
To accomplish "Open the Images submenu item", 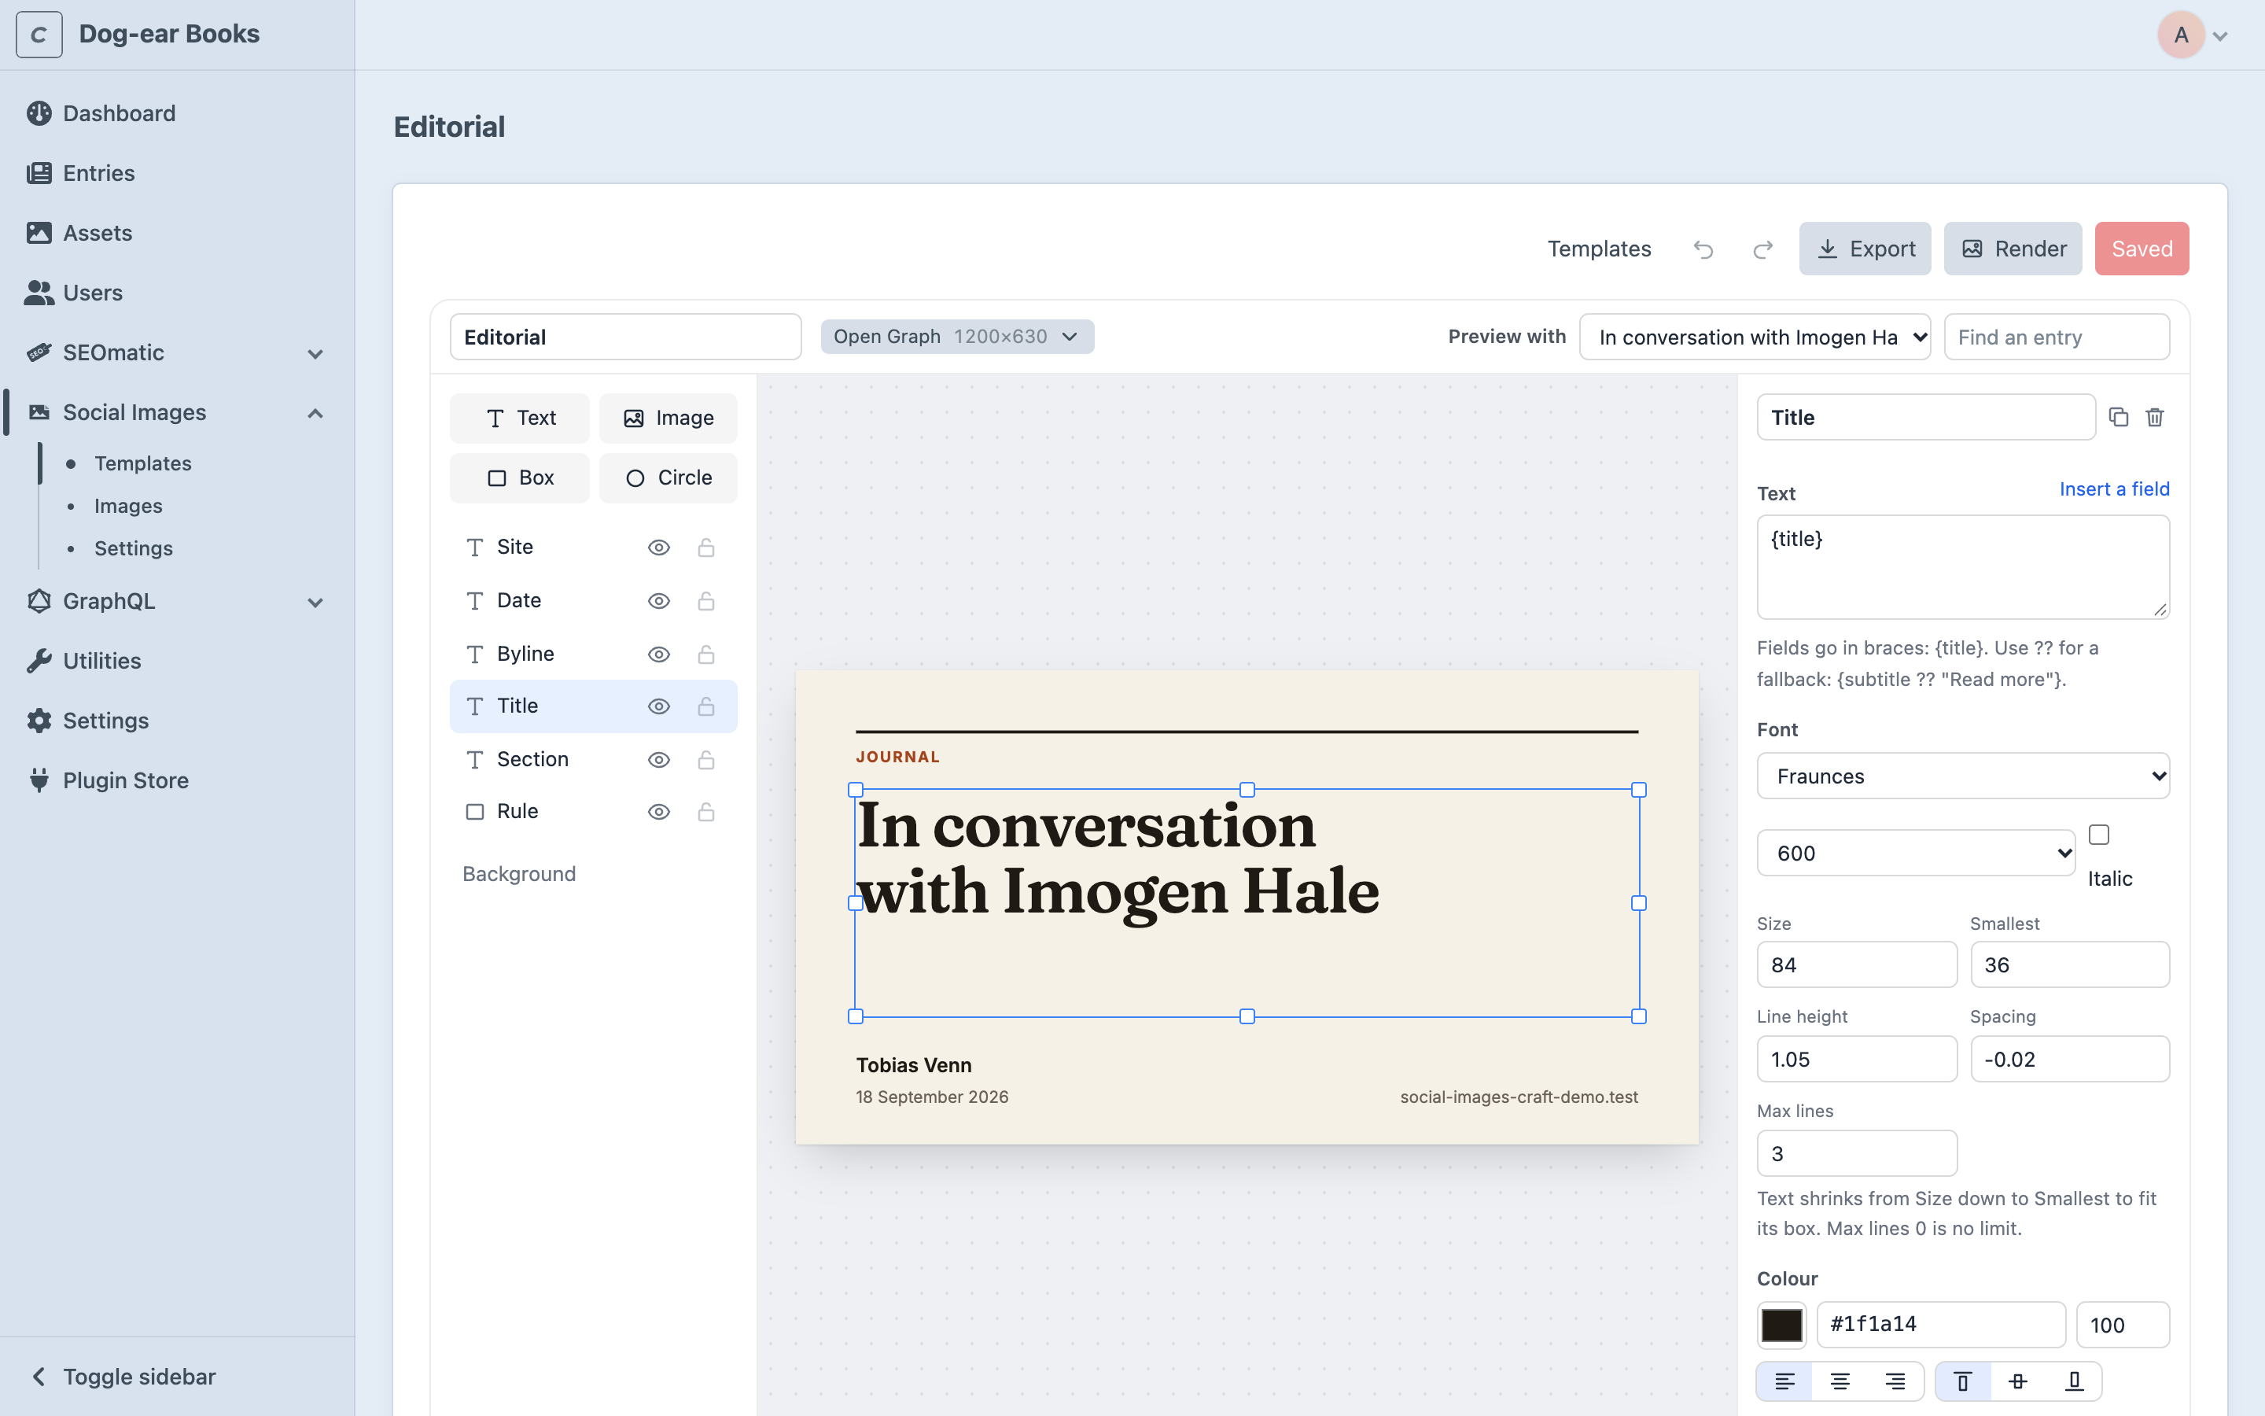I will (x=128, y=506).
